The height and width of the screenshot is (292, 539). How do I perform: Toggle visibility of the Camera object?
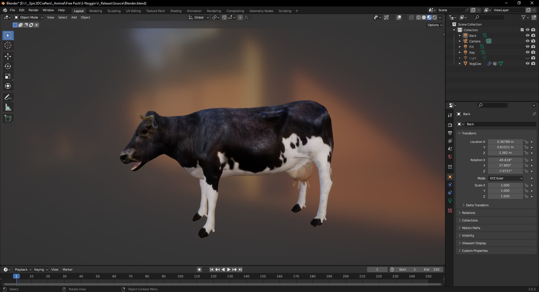pyautogui.click(x=527, y=41)
